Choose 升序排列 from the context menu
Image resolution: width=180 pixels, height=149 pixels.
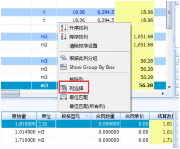point(78,28)
